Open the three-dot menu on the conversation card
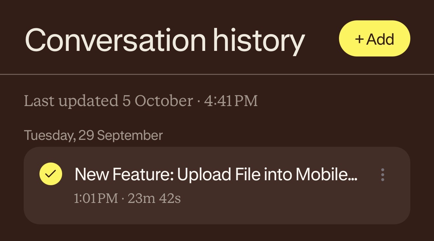 [382, 175]
